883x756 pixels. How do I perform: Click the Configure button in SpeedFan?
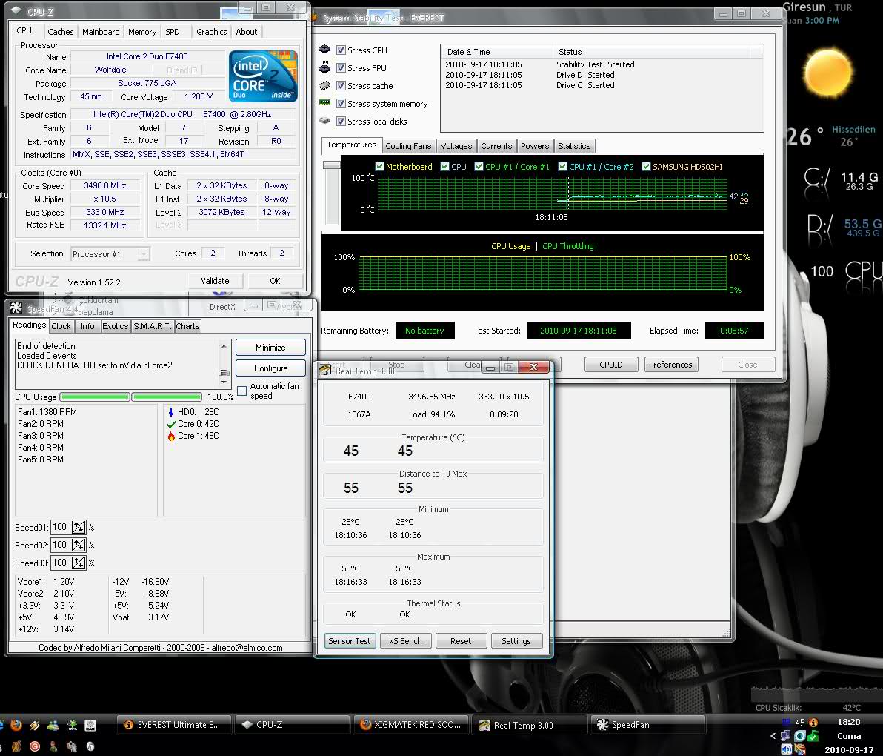270,368
